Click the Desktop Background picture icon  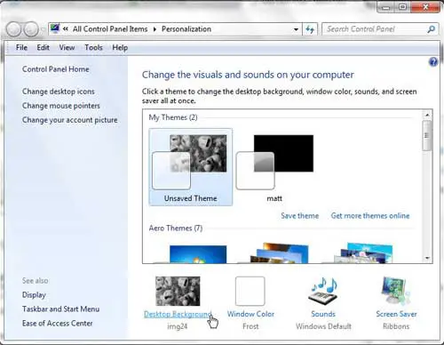coord(178,291)
